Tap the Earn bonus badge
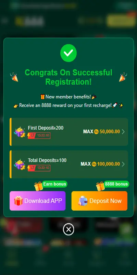Screen dimensions: 137x275 [x=54, y=184]
